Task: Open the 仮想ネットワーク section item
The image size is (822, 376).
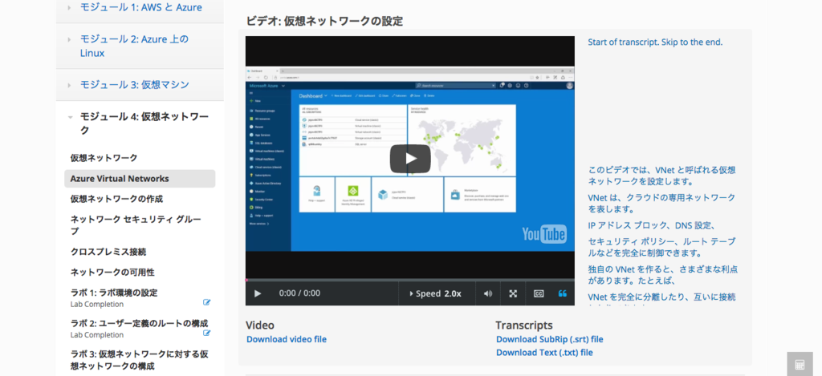Action: tap(104, 158)
